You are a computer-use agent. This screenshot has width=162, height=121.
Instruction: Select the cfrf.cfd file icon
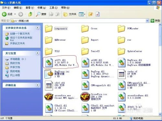[x=49, y=85]
